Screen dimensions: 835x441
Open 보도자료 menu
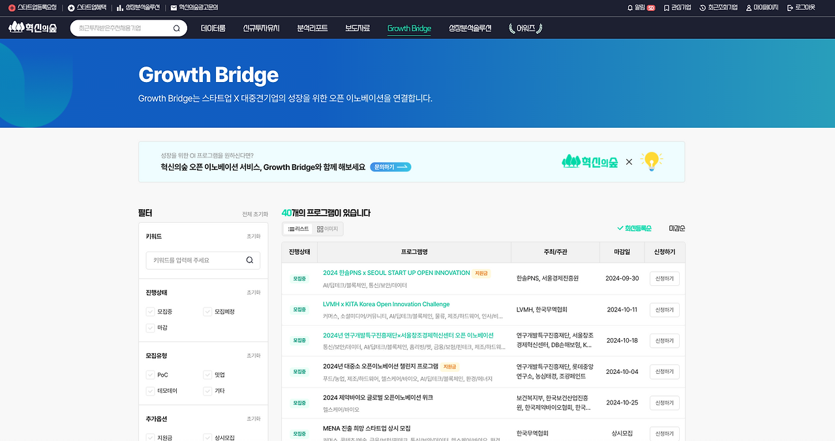click(357, 29)
